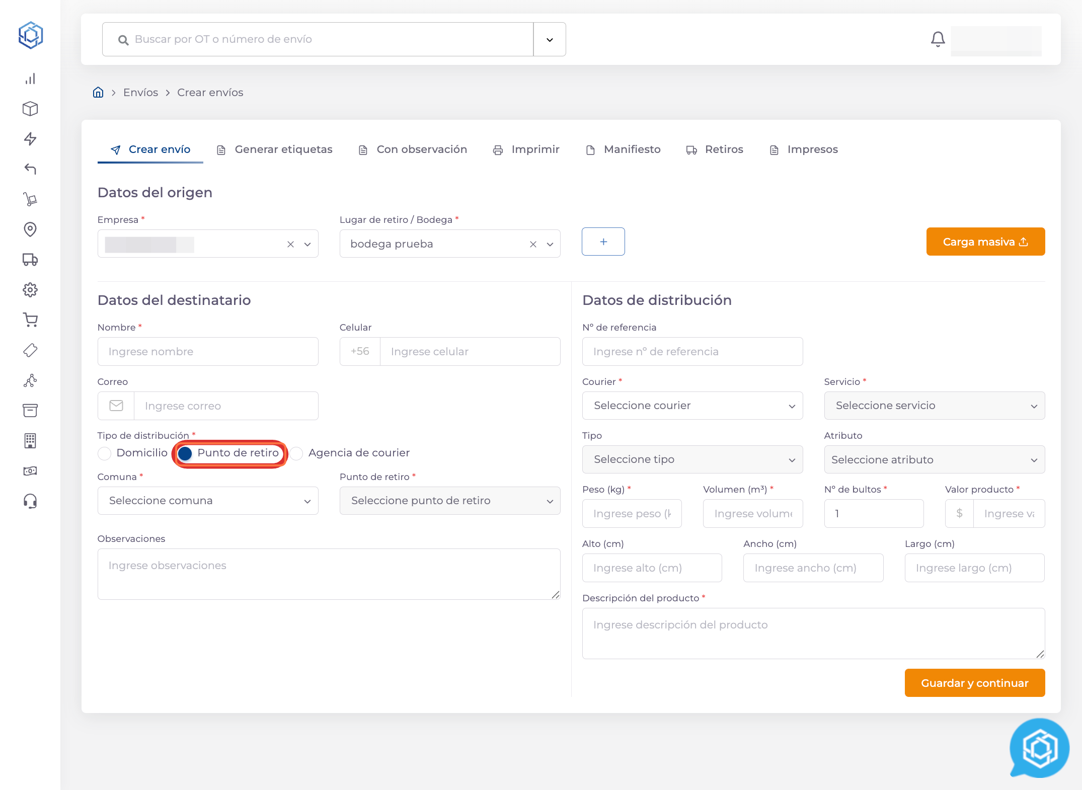This screenshot has height=790, width=1082.
Task: Select the Punto de retiro radio option
Action: (185, 453)
